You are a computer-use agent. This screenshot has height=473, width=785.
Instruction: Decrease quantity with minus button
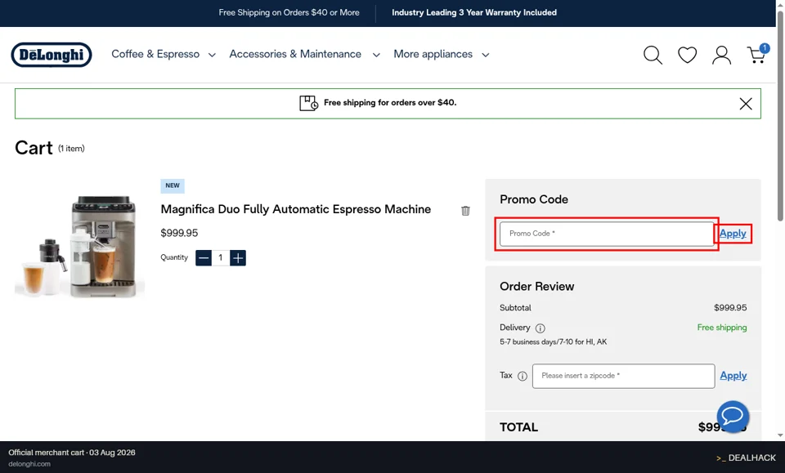click(x=204, y=258)
